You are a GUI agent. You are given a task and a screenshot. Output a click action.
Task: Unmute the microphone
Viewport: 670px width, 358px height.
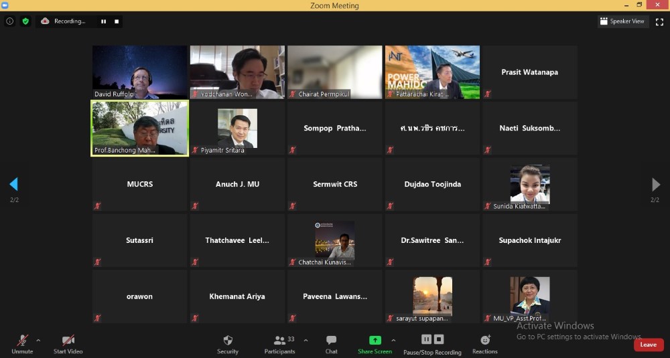pos(22,341)
